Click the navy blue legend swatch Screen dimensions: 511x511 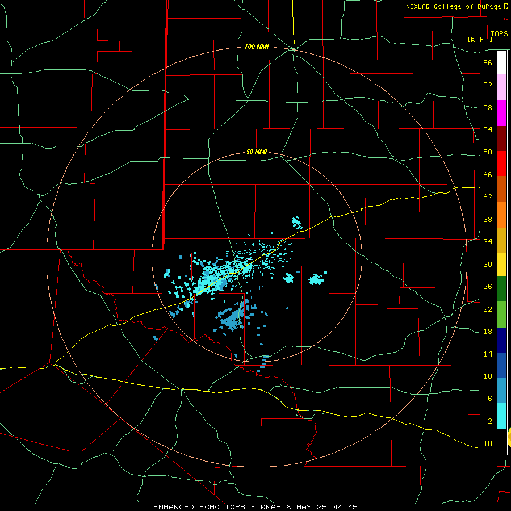501,340
